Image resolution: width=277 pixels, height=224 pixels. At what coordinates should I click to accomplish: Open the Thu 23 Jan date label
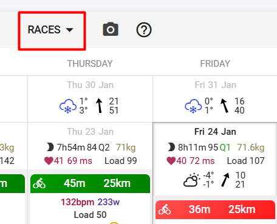pyautogui.click(x=90, y=132)
